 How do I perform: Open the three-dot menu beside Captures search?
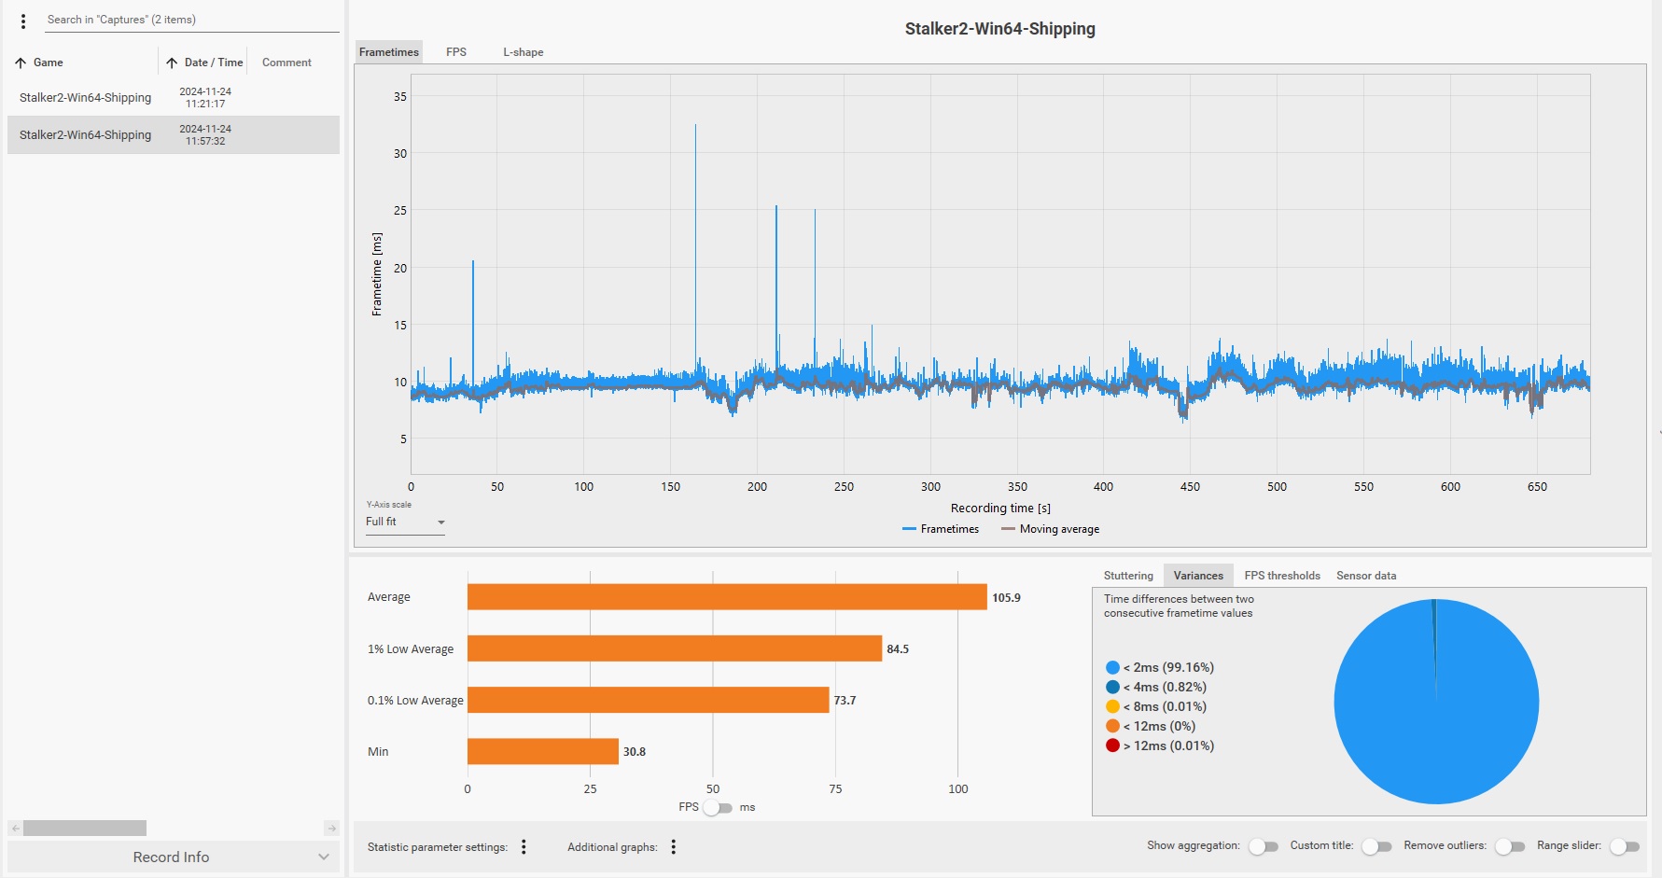[x=23, y=21]
